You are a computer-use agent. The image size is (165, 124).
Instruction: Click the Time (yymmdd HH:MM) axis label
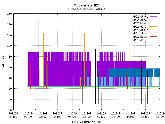[x=86, y=122]
